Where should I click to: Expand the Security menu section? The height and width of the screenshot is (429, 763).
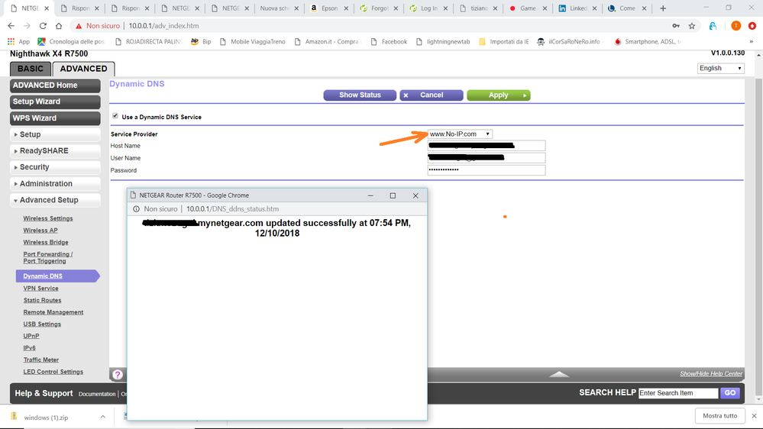pos(55,167)
